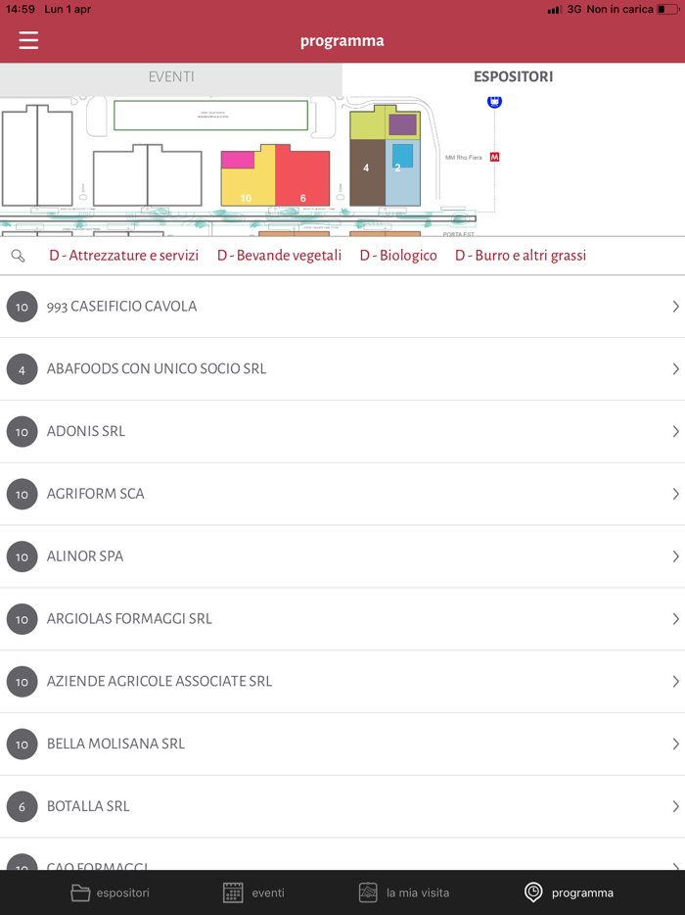This screenshot has width=685, height=915.
Task: Filter by D - Attrezzature e servizi
Action: [123, 256]
